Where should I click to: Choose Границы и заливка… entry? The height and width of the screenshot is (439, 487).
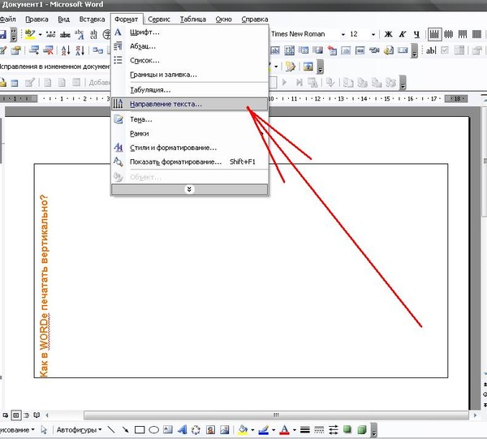point(189,75)
